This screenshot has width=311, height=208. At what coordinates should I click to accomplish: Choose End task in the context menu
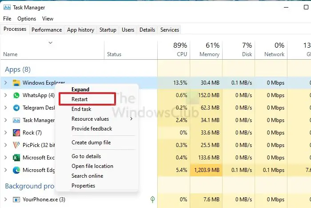(81, 109)
